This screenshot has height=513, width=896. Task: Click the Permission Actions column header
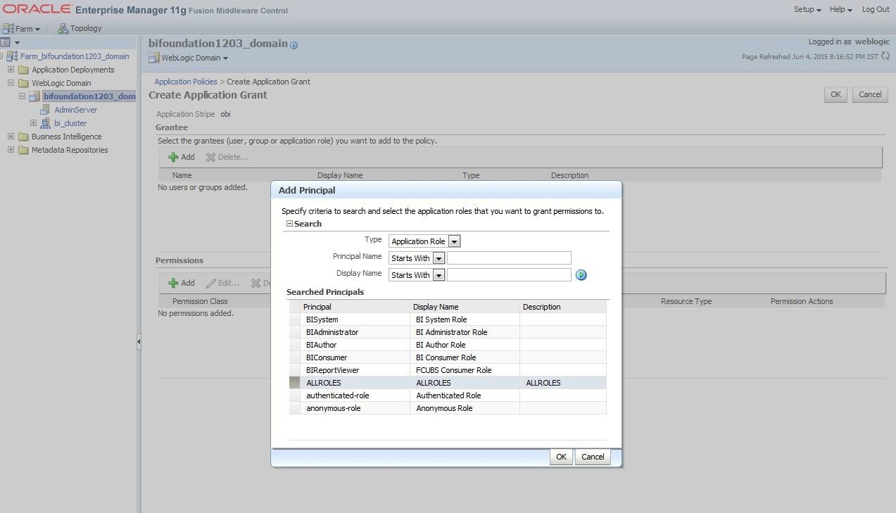tap(802, 301)
